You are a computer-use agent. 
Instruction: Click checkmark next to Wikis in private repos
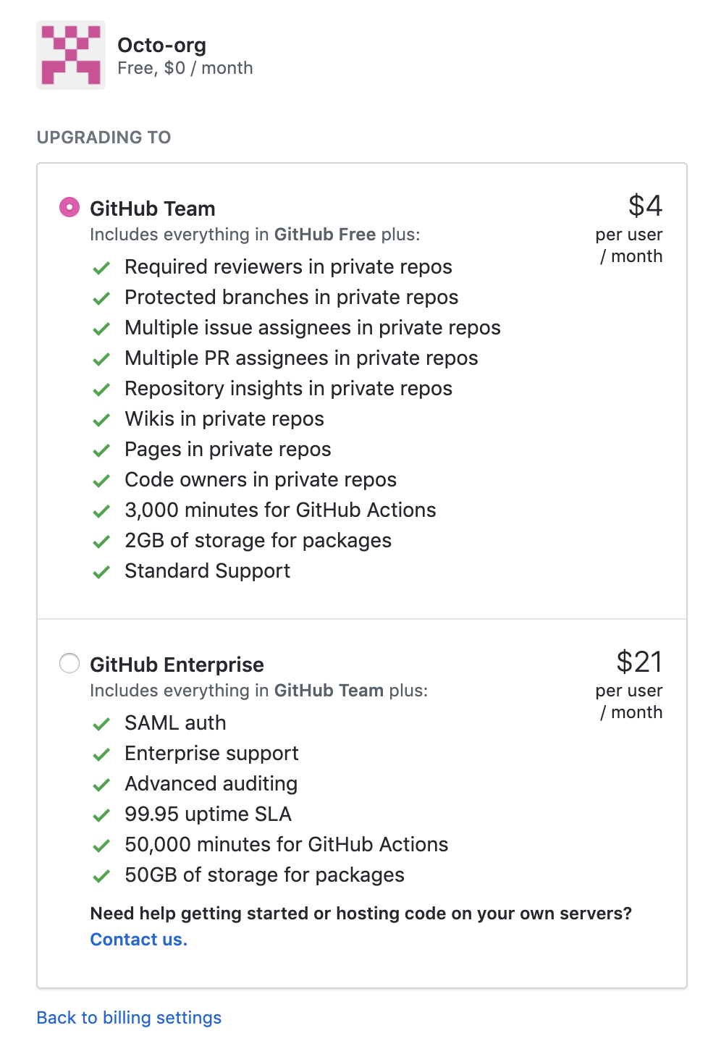pos(101,420)
